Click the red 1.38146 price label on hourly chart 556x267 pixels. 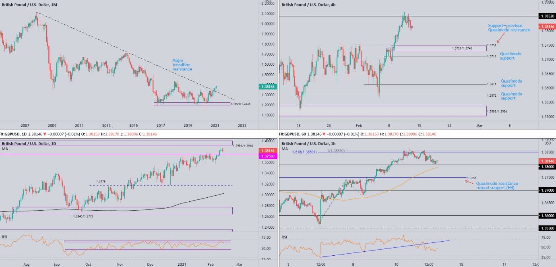pos(547,161)
